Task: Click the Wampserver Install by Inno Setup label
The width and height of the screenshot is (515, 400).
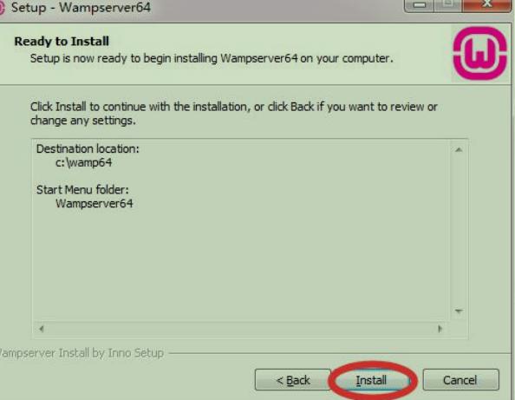Action: click(81, 353)
